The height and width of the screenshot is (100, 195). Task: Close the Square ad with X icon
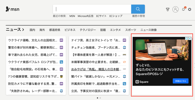[190, 39]
